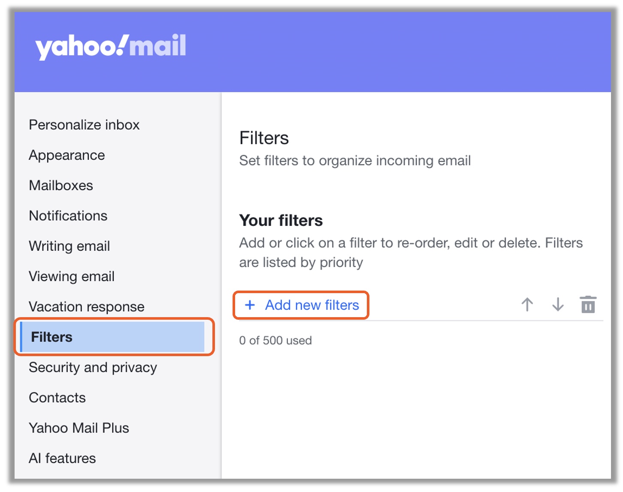Open the Mailboxes section

click(x=61, y=186)
